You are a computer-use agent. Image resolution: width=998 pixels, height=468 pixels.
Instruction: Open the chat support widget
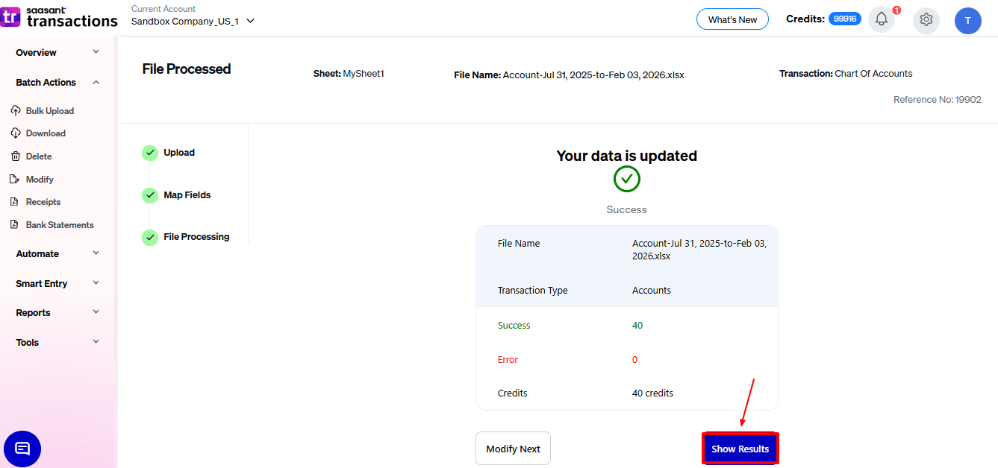pyautogui.click(x=22, y=449)
